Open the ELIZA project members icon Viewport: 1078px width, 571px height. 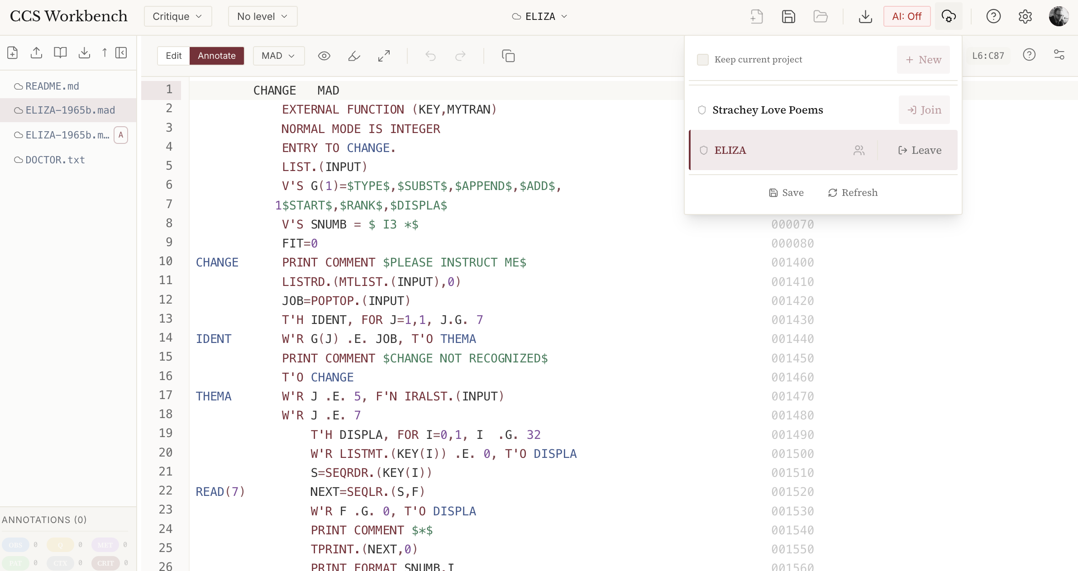coord(859,150)
